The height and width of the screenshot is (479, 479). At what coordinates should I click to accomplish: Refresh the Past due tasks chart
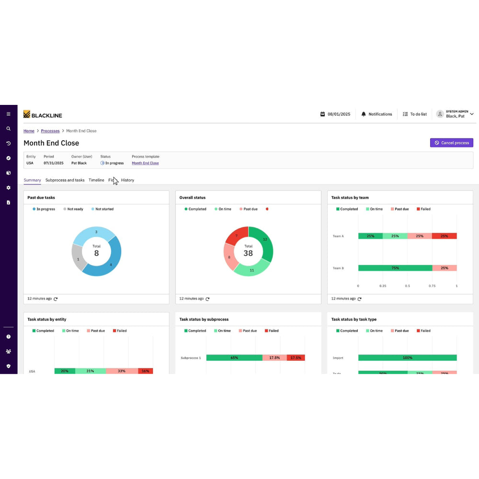coord(56,298)
